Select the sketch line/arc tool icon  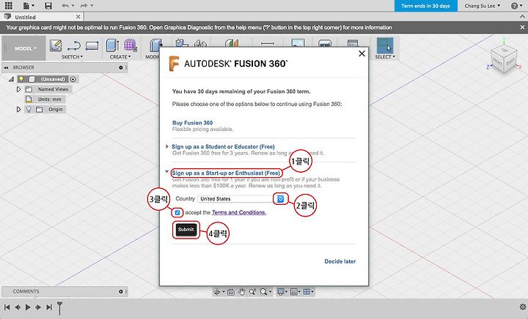point(74,45)
